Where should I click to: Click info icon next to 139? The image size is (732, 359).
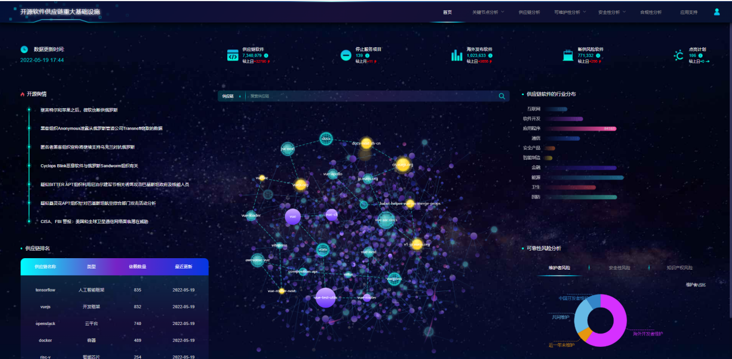(x=367, y=55)
